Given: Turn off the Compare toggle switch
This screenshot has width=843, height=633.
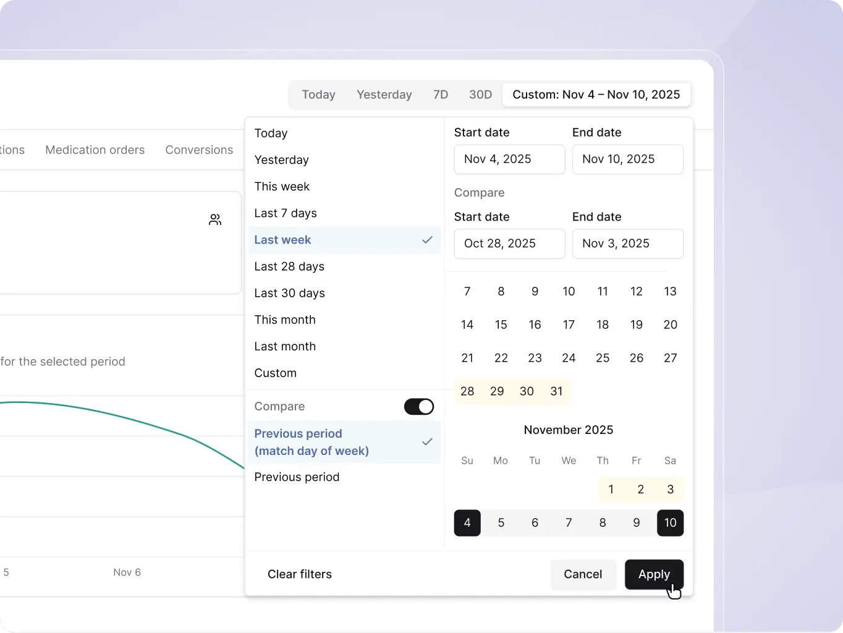Looking at the screenshot, I should click(x=418, y=407).
